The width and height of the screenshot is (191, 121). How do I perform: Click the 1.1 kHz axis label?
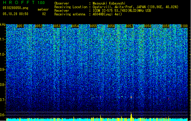2,39
